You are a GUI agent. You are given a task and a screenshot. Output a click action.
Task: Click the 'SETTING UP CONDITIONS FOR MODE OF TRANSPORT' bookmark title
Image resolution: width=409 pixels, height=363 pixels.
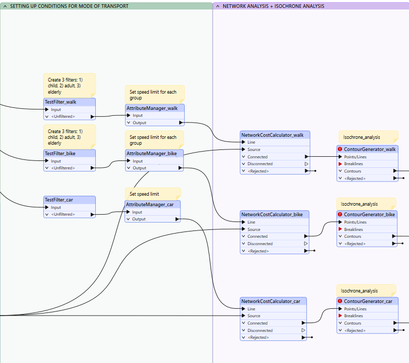[69, 6]
